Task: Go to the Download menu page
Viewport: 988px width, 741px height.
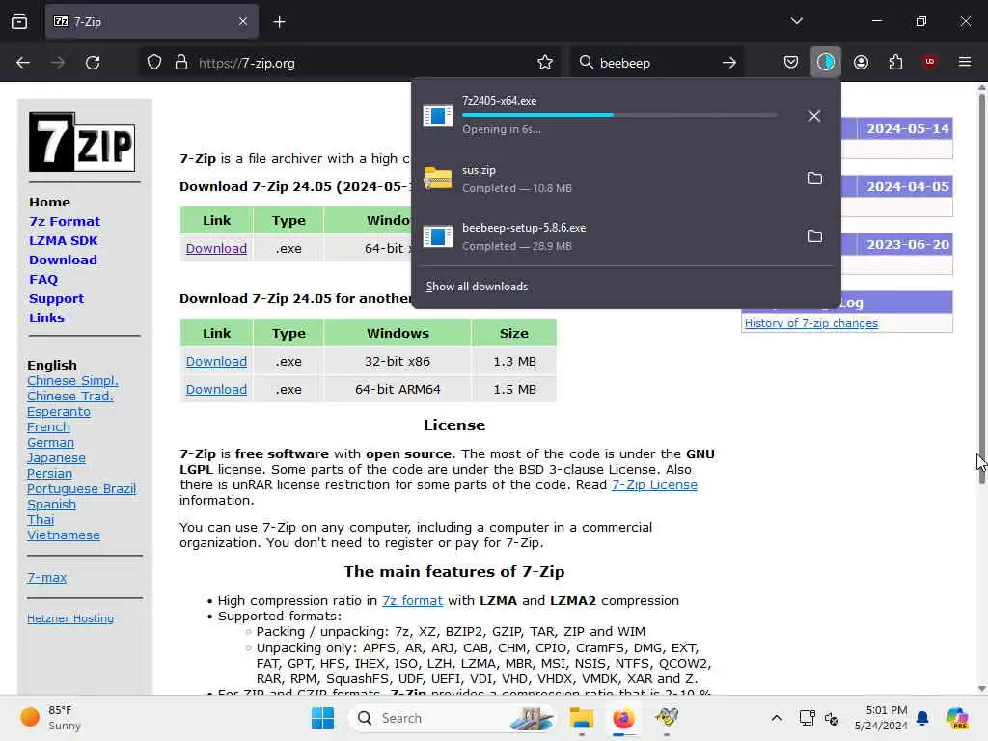Action: [x=63, y=260]
